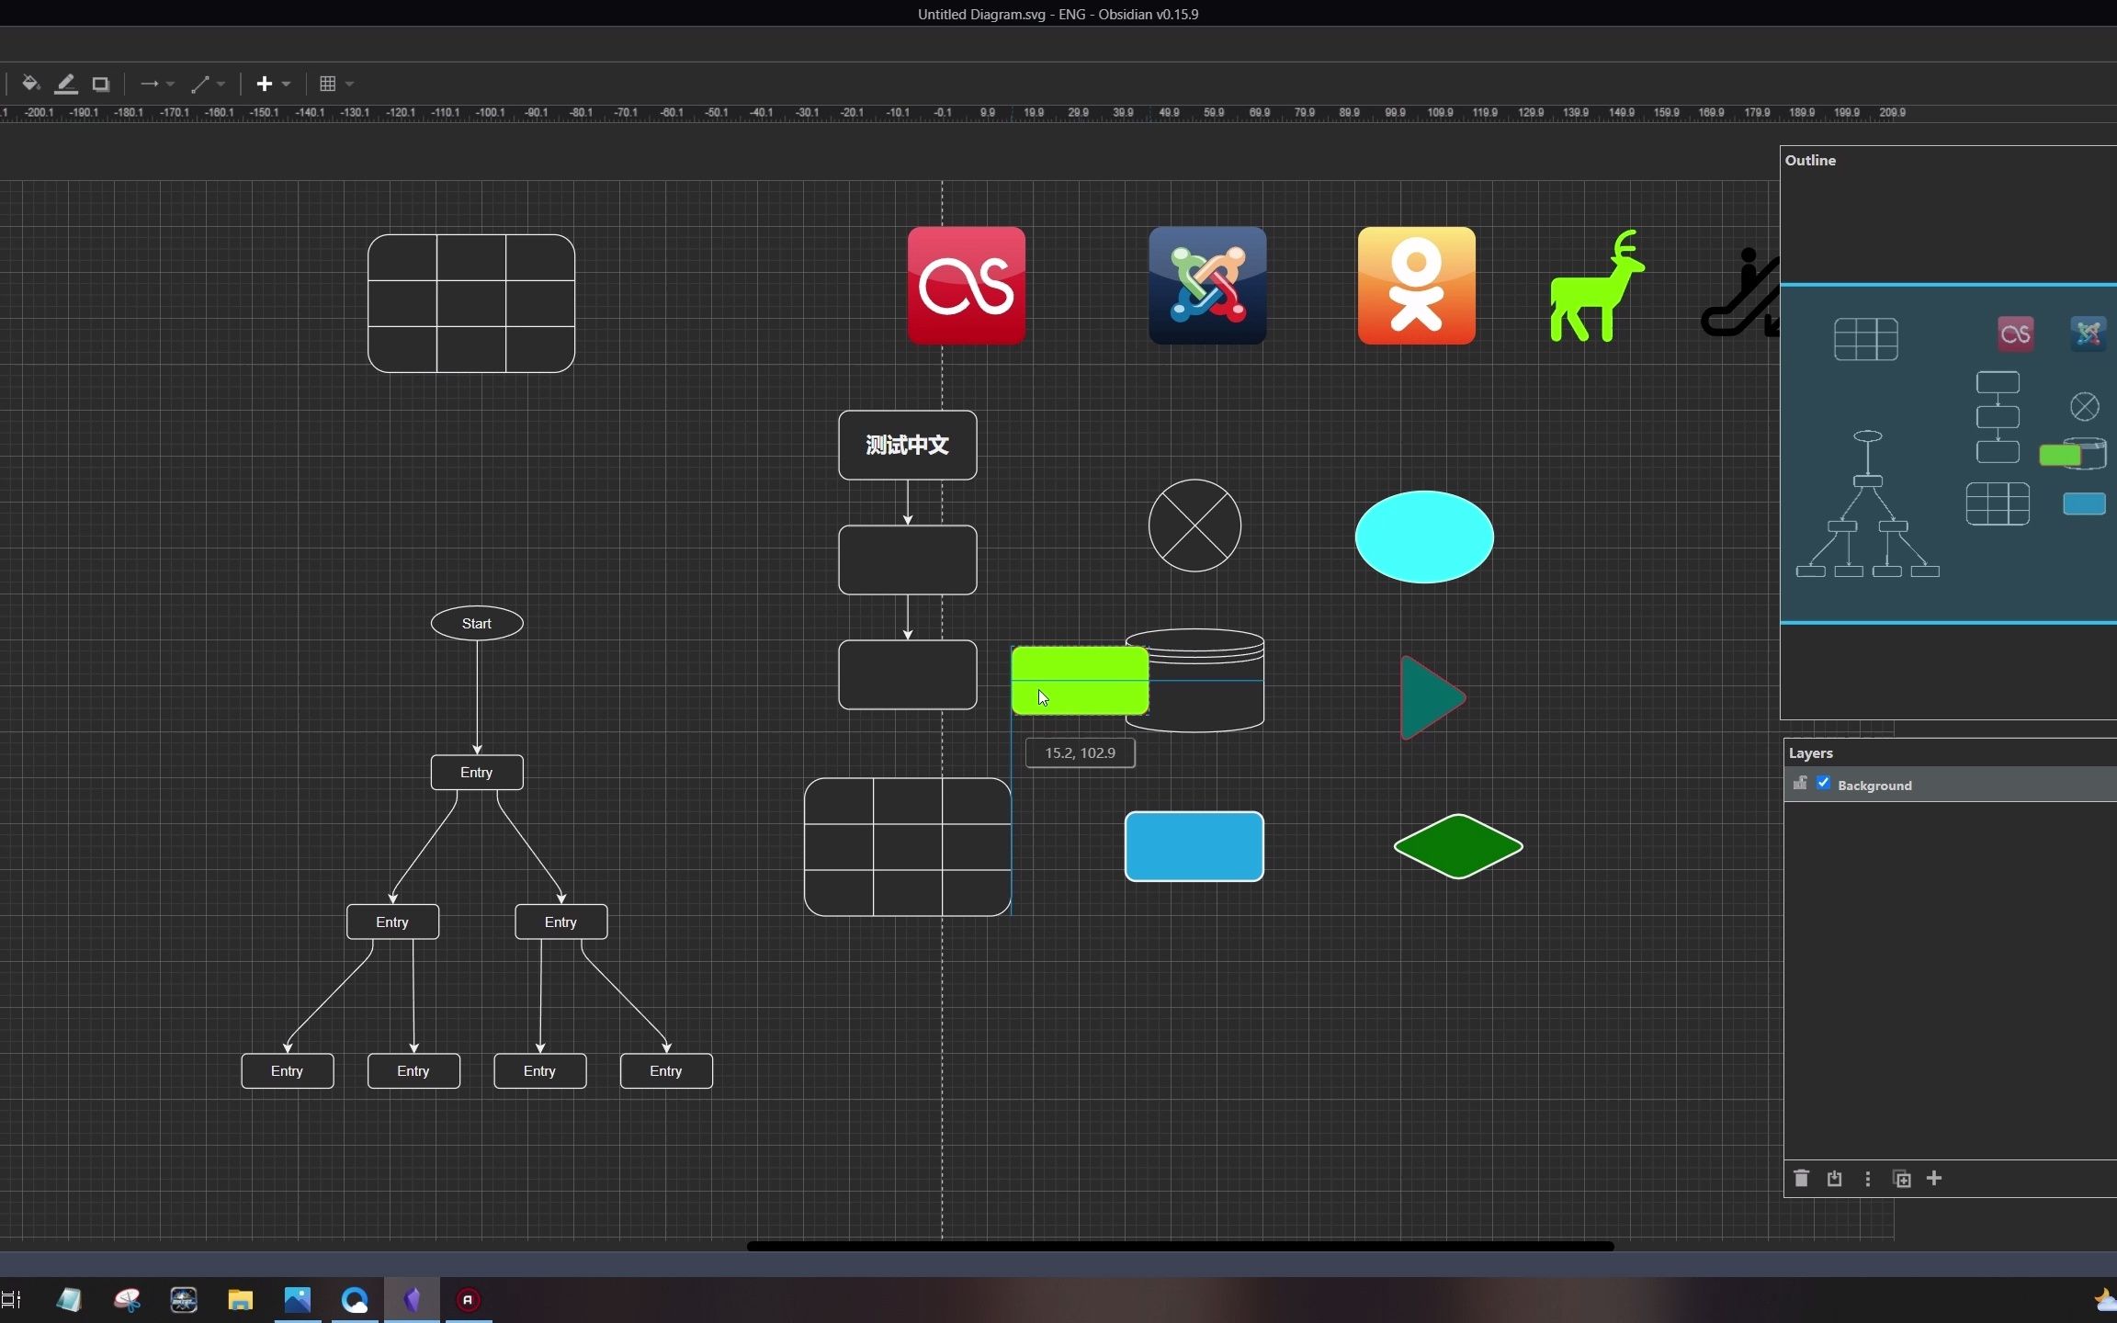Toggle the checkbox next to Background
Viewport: 2117px width, 1323px height.
click(x=1823, y=785)
